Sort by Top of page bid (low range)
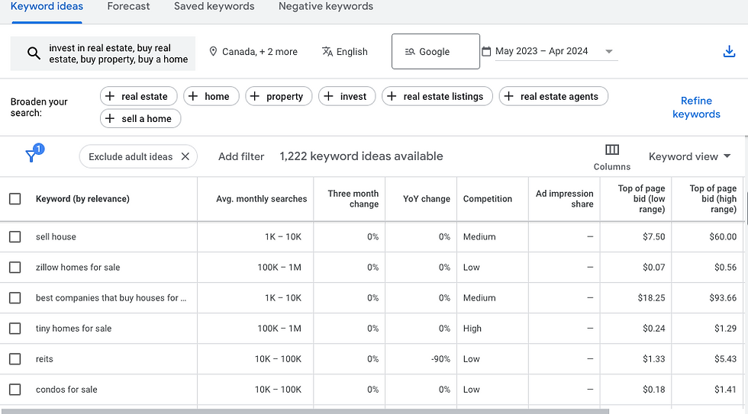 click(x=641, y=199)
